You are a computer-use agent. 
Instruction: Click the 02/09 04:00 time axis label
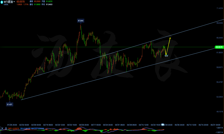(36, 125)
